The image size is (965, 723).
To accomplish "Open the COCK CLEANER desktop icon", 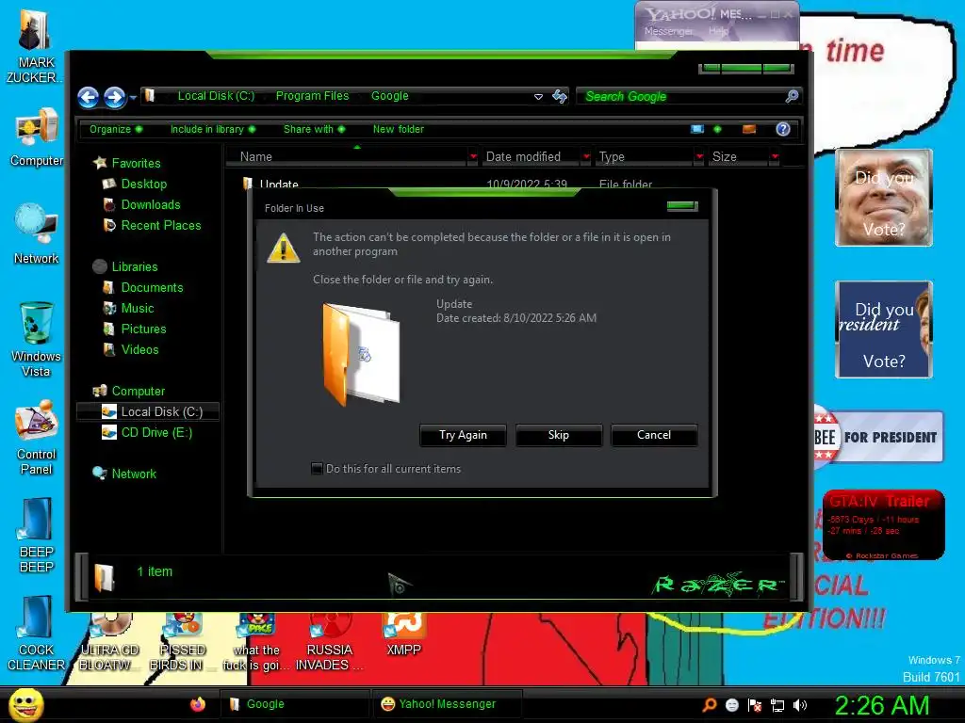I will point(37,634).
